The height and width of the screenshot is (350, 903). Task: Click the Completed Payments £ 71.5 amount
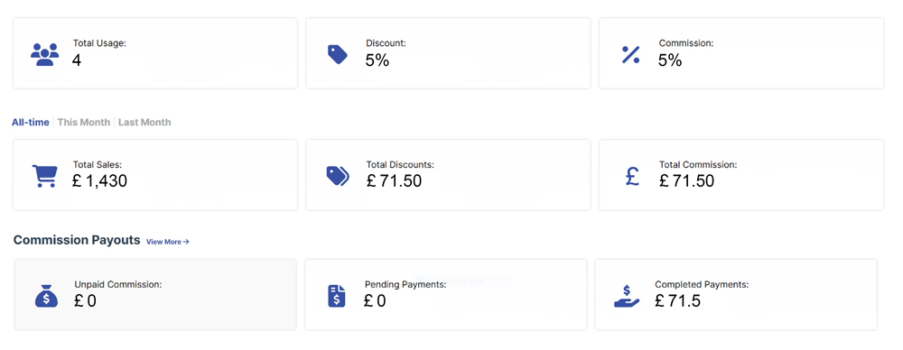tap(678, 300)
